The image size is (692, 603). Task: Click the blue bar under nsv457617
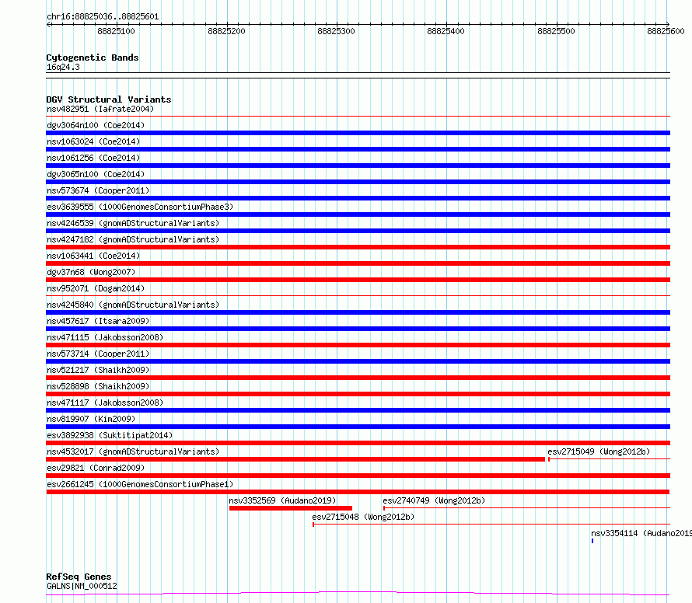click(x=358, y=329)
